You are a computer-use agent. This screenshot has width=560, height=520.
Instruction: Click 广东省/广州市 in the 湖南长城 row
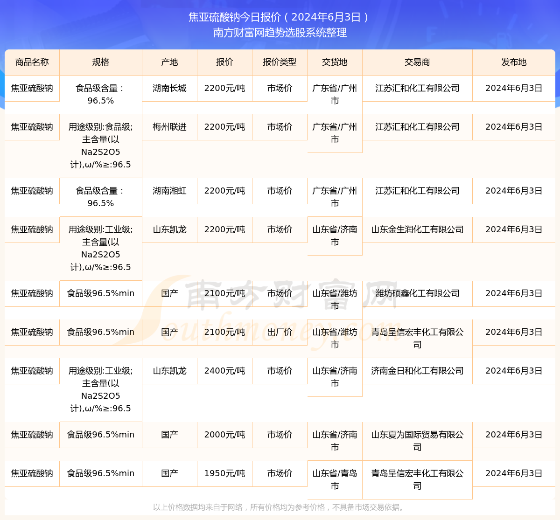tap(335, 95)
